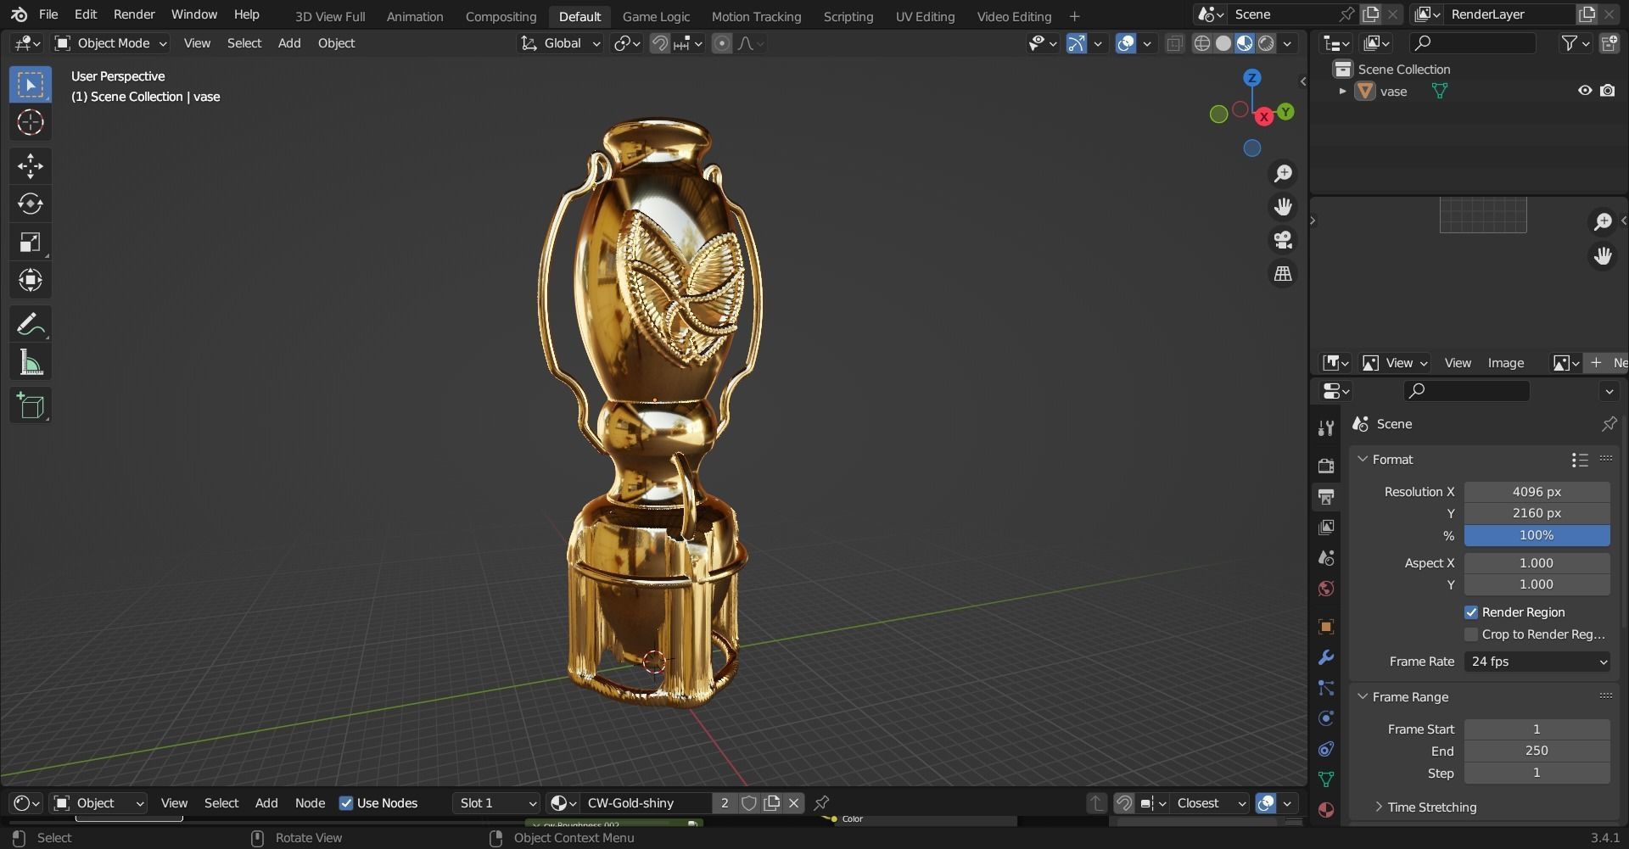Open the Object Mode dropdown
This screenshot has width=1629, height=849.
(110, 43)
